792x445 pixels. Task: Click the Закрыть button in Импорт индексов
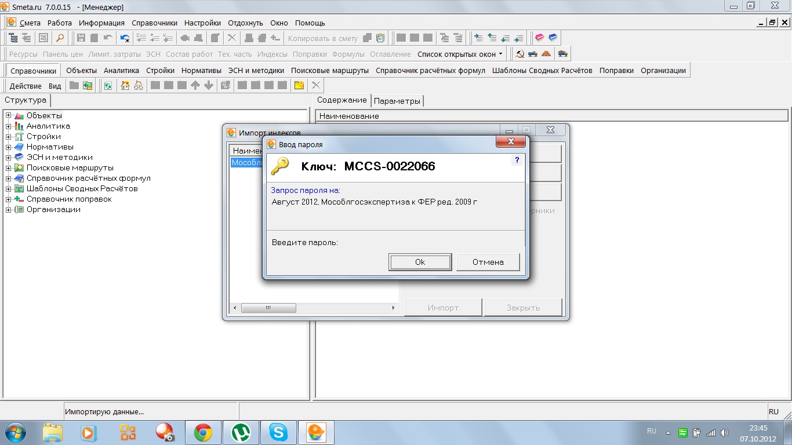click(523, 308)
